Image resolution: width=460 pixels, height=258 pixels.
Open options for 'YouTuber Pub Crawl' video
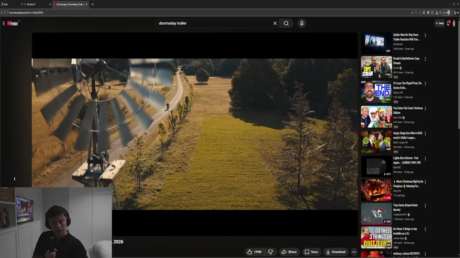tap(425, 109)
